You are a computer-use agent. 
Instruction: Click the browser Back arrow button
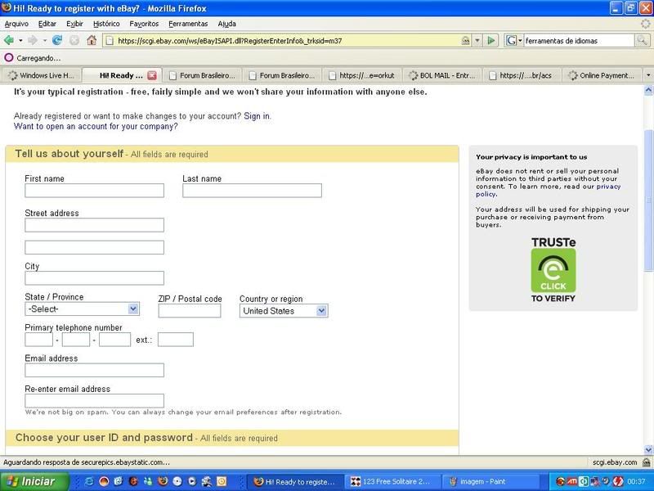[x=8, y=40]
